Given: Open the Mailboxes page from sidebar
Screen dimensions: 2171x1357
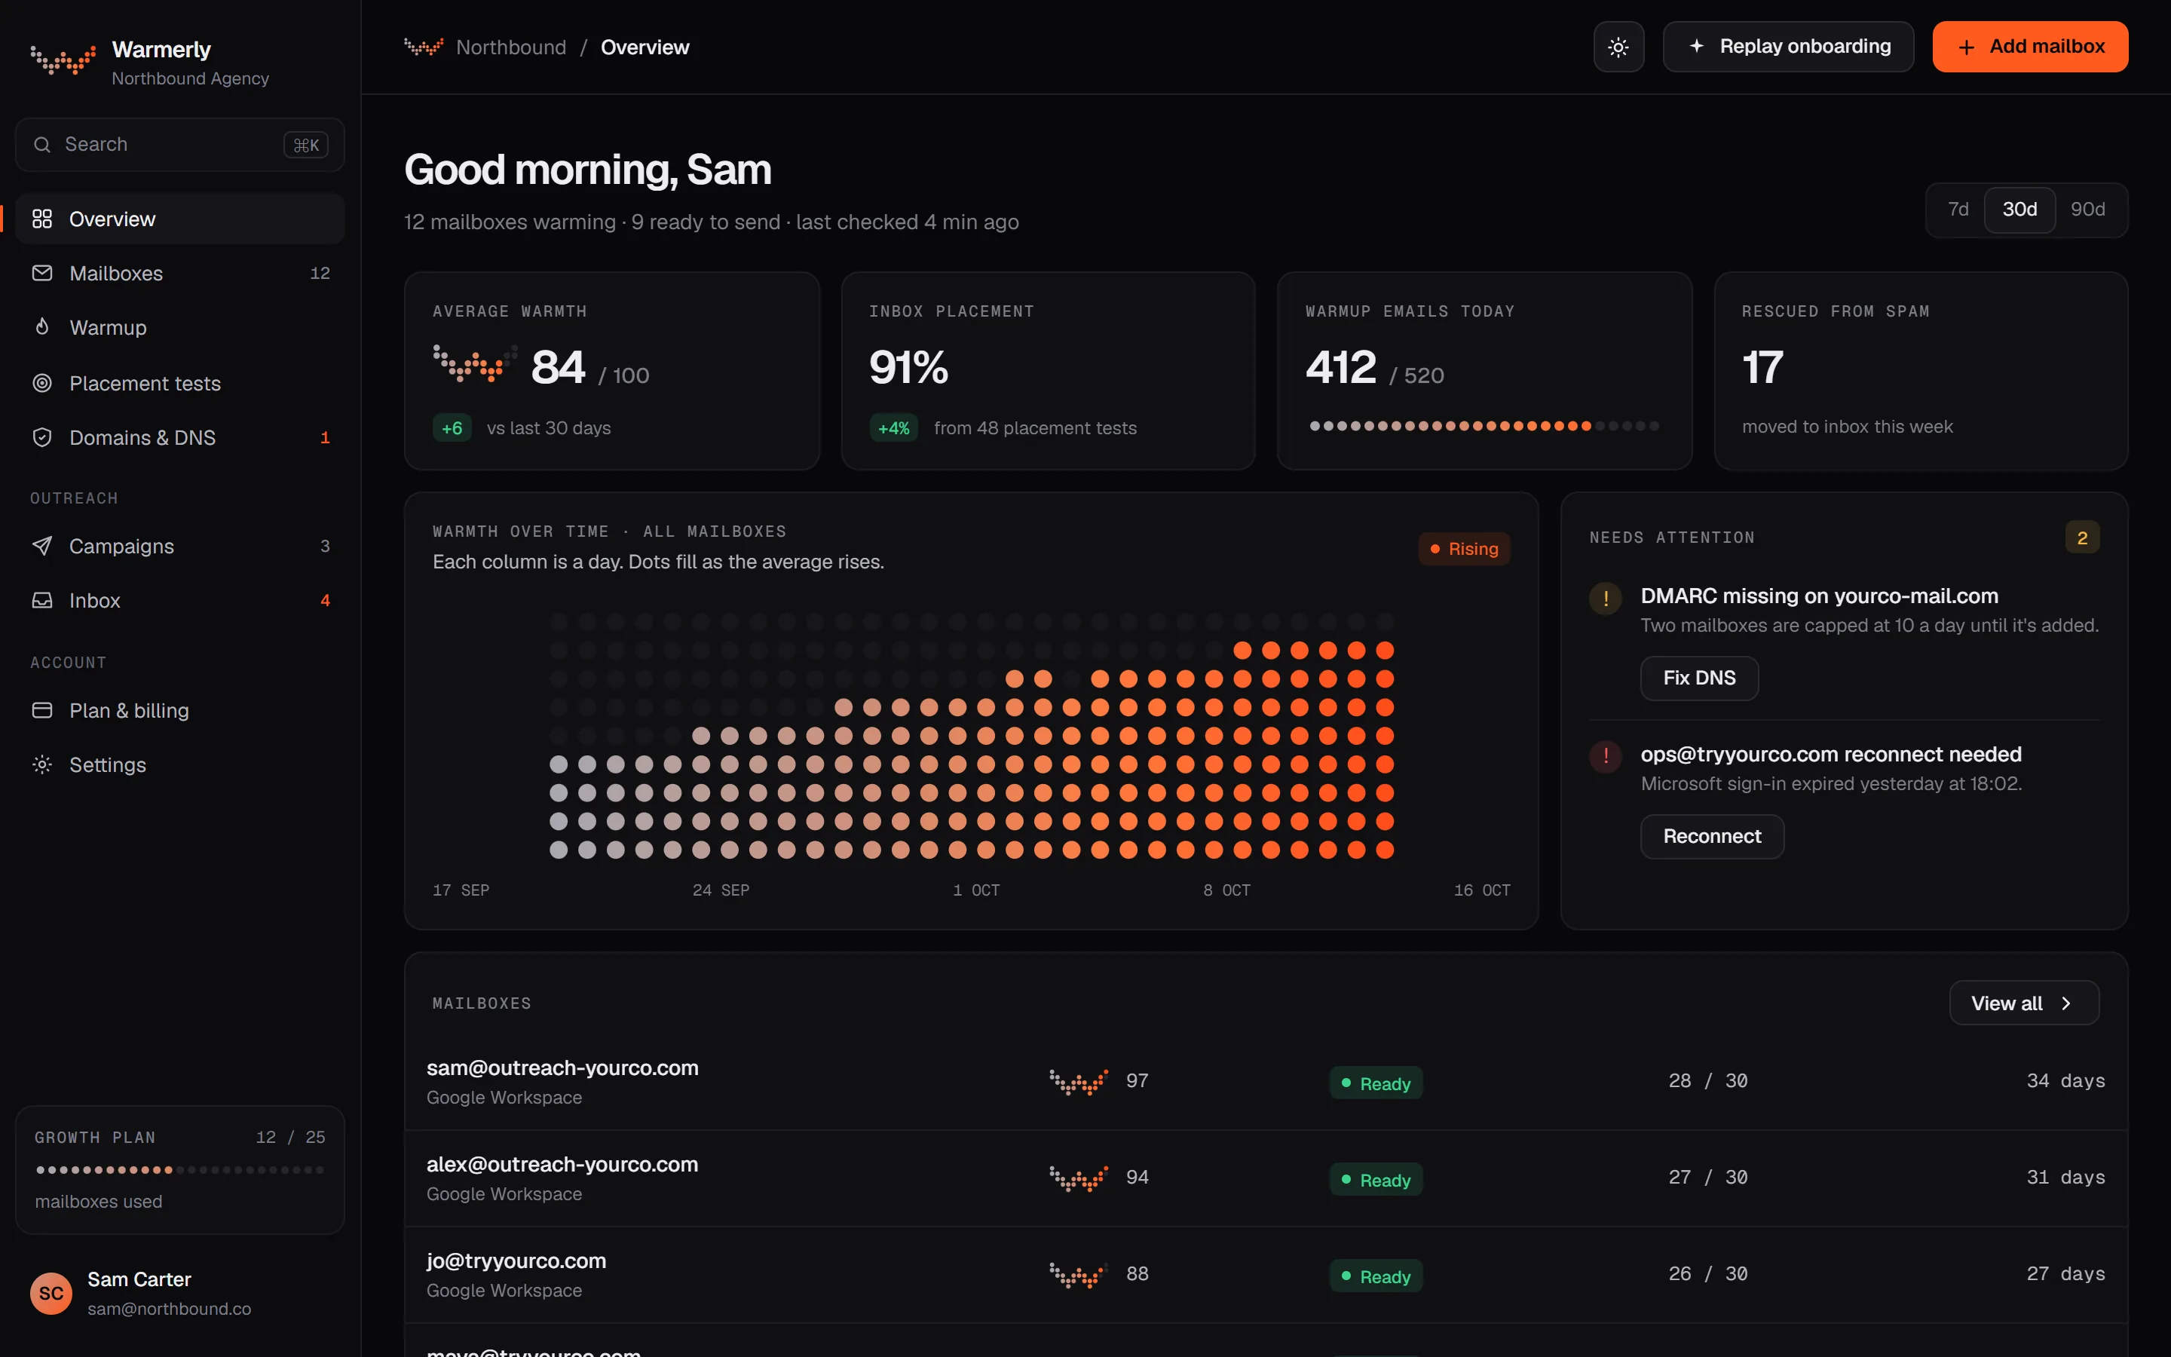Looking at the screenshot, I should pos(180,273).
